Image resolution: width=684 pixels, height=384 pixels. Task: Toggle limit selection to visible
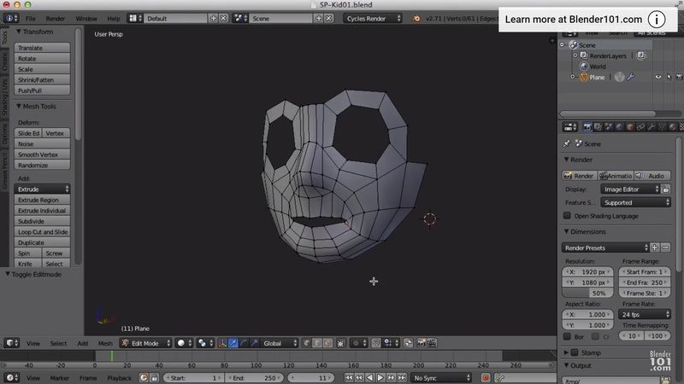pos(341,343)
